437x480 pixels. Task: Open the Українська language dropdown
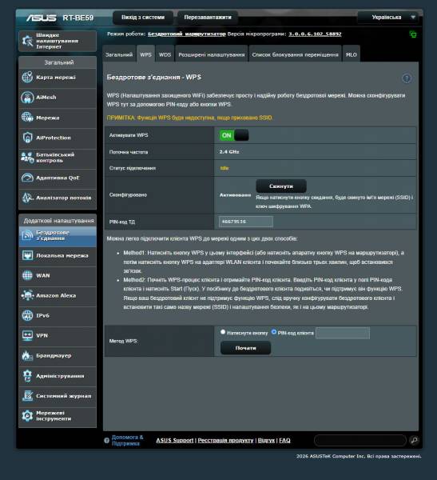coord(390,18)
